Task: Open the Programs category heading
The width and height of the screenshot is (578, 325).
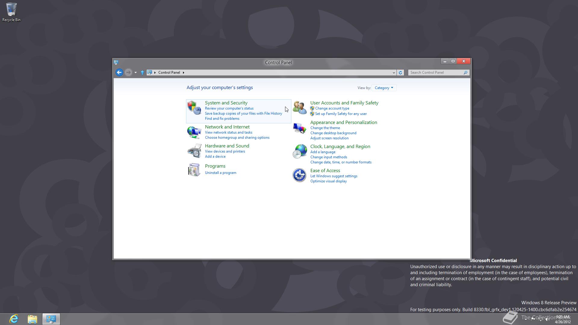Action: (215, 166)
